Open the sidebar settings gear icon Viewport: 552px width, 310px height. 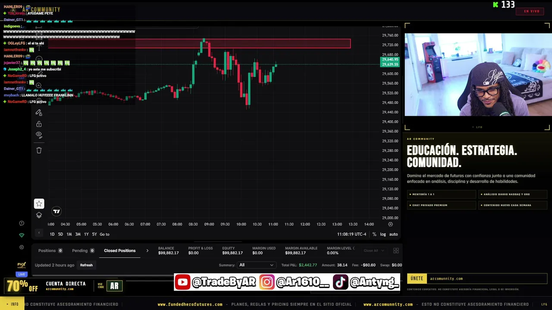[x=22, y=247]
